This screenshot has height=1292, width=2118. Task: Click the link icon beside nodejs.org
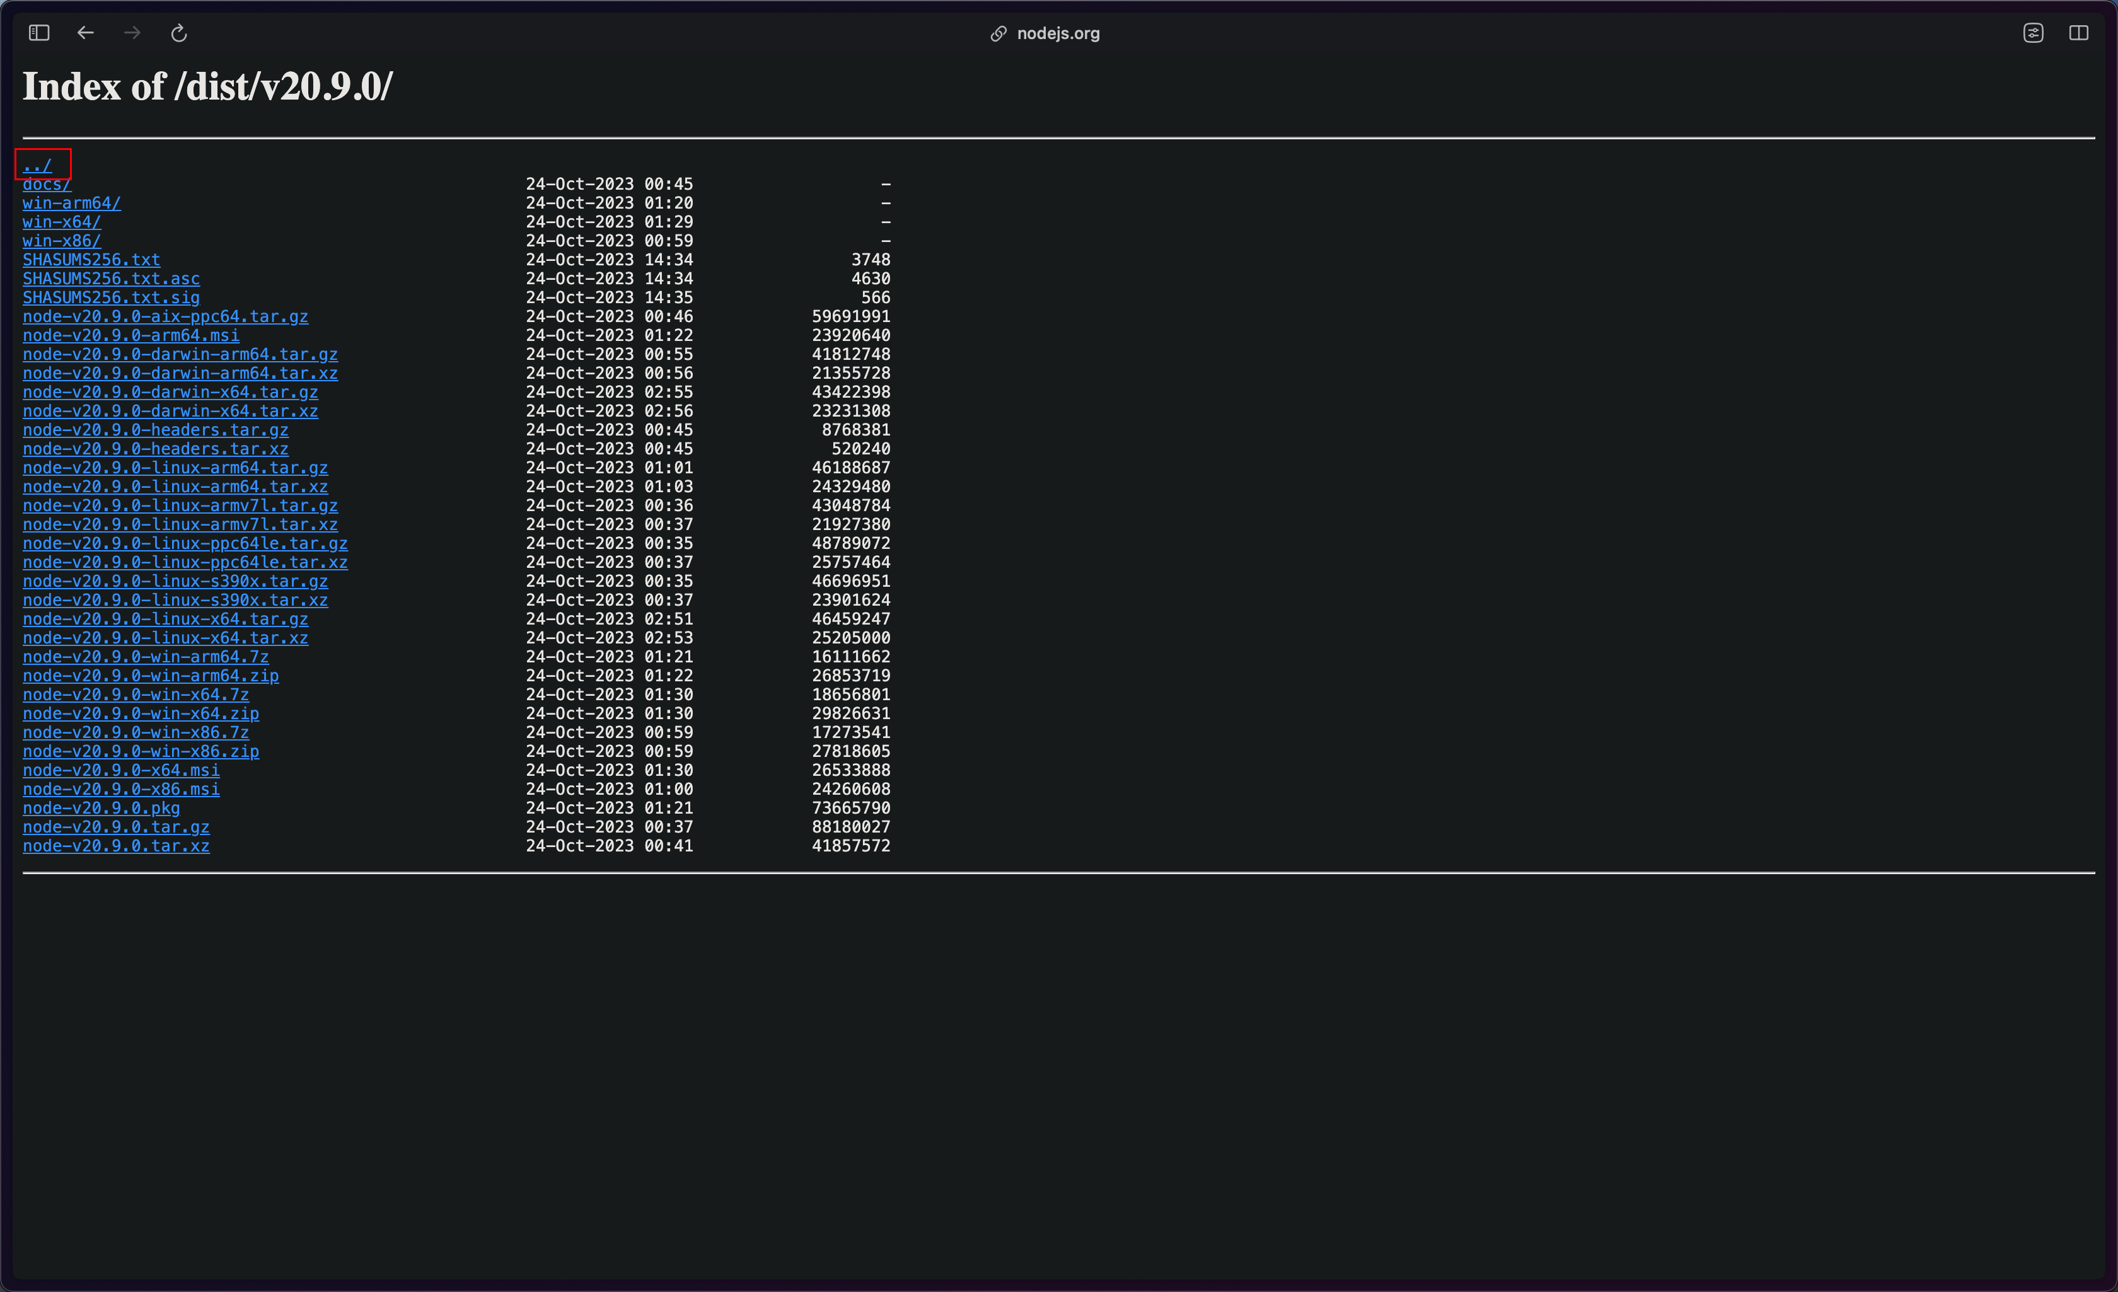(x=998, y=33)
